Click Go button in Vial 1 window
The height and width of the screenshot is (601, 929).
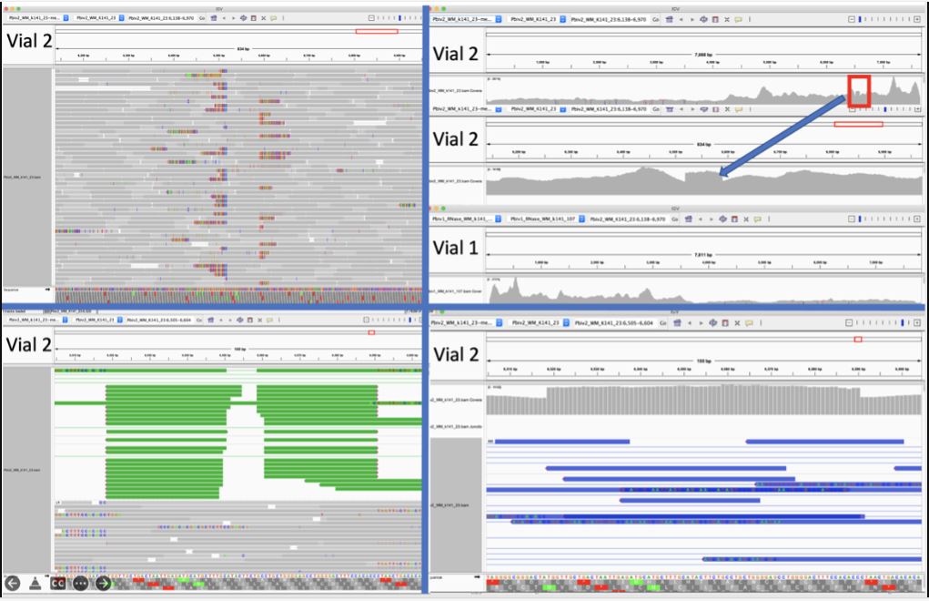pyautogui.click(x=675, y=219)
